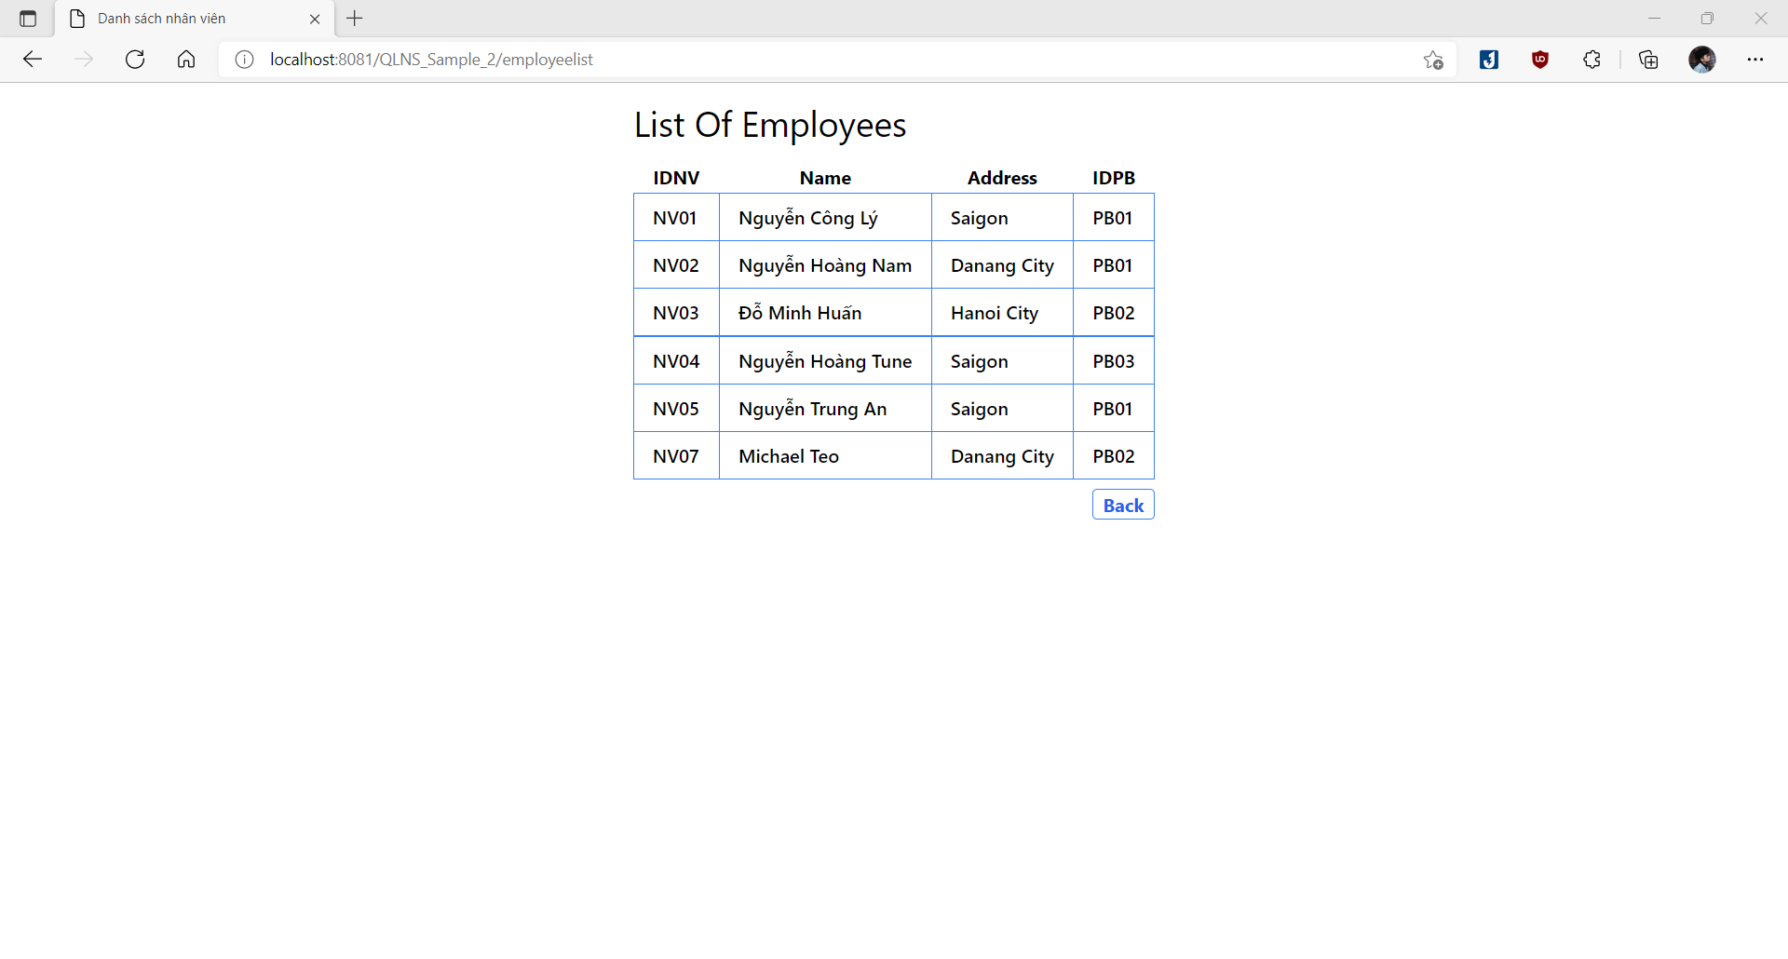Viewport: 1788px width, 959px height.
Task: Select the Danh sách nhân viên tab
Action: click(196, 19)
